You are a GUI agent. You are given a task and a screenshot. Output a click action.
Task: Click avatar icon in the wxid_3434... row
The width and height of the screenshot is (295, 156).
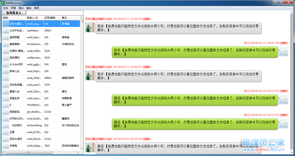click(x=6, y=78)
